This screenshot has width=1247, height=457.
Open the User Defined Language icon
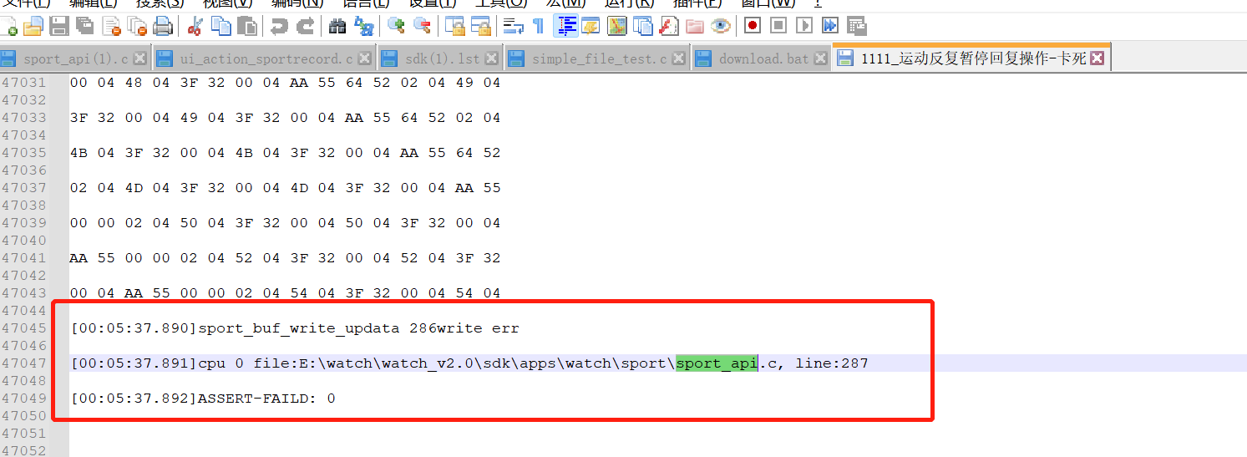pos(591,27)
